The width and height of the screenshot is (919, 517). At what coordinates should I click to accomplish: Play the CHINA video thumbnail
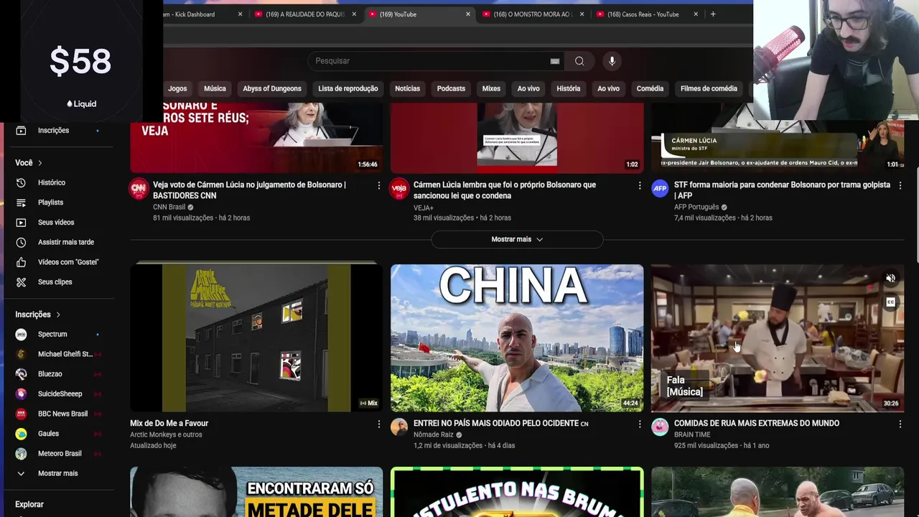coord(517,337)
